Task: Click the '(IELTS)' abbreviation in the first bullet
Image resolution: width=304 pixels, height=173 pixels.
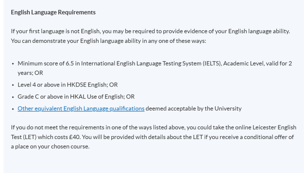Action: (x=212, y=63)
